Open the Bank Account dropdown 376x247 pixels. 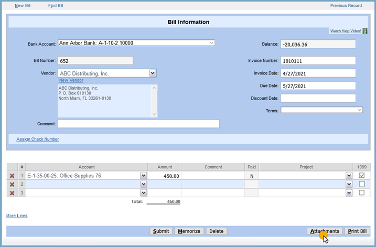tap(136, 43)
